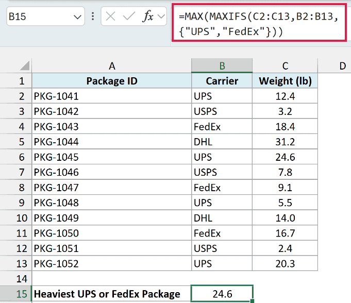The image size is (351, 303).
Task: Select cell containing PKG-1045
Action: click(x=112, y=157)
